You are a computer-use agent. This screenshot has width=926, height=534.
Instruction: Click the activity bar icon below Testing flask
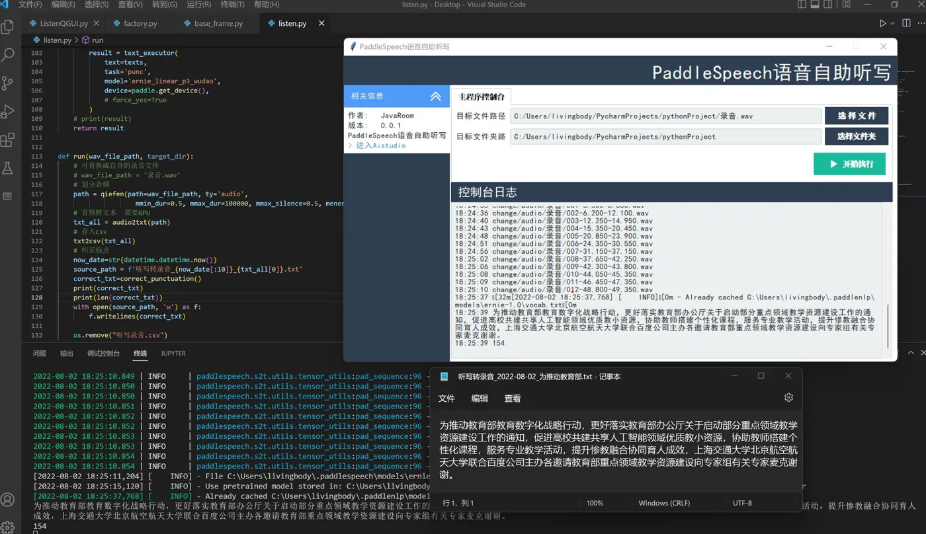click(8, 196)
